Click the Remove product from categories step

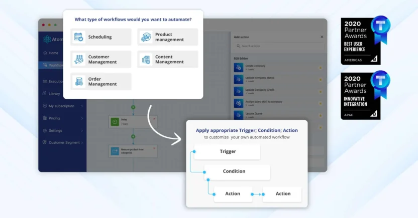click(x=133, y=151)
